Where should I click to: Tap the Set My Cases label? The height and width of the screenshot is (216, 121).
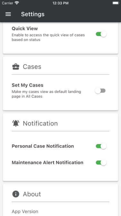28,85
